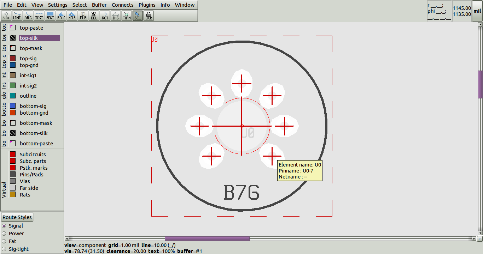Open the File menu
Image resolution: width=483 pixels, height=254 pixels.
click(8, 5)
